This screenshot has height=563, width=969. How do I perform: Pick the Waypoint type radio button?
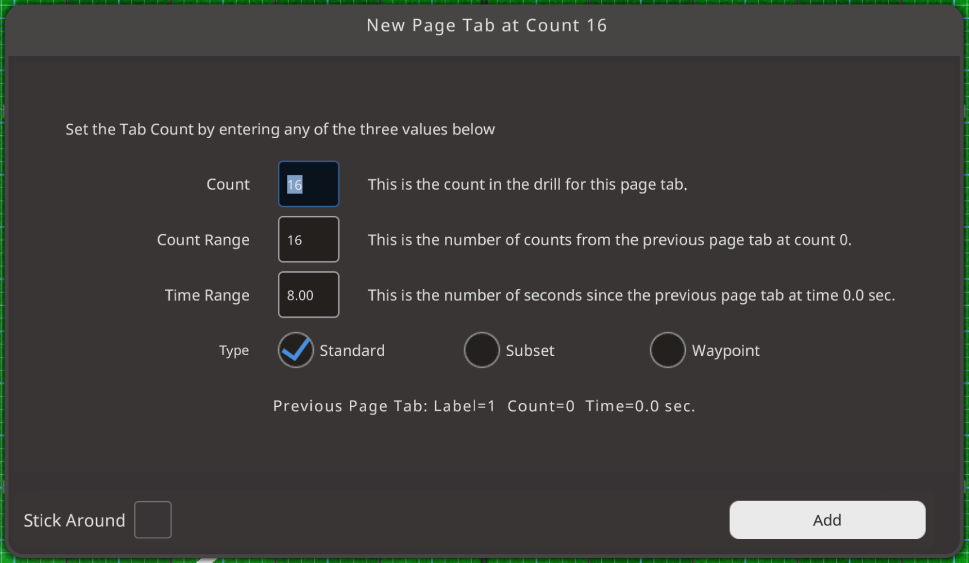point(667,350)
